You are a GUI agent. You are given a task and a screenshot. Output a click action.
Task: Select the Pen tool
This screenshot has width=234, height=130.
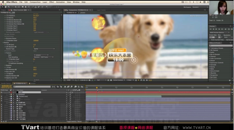26,7
